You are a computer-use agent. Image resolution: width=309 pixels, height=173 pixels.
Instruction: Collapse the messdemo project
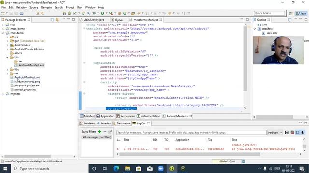coord(3,33)
